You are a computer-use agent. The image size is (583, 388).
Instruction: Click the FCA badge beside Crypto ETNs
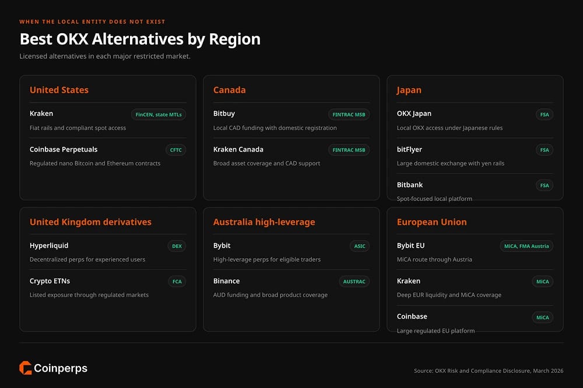177,281
